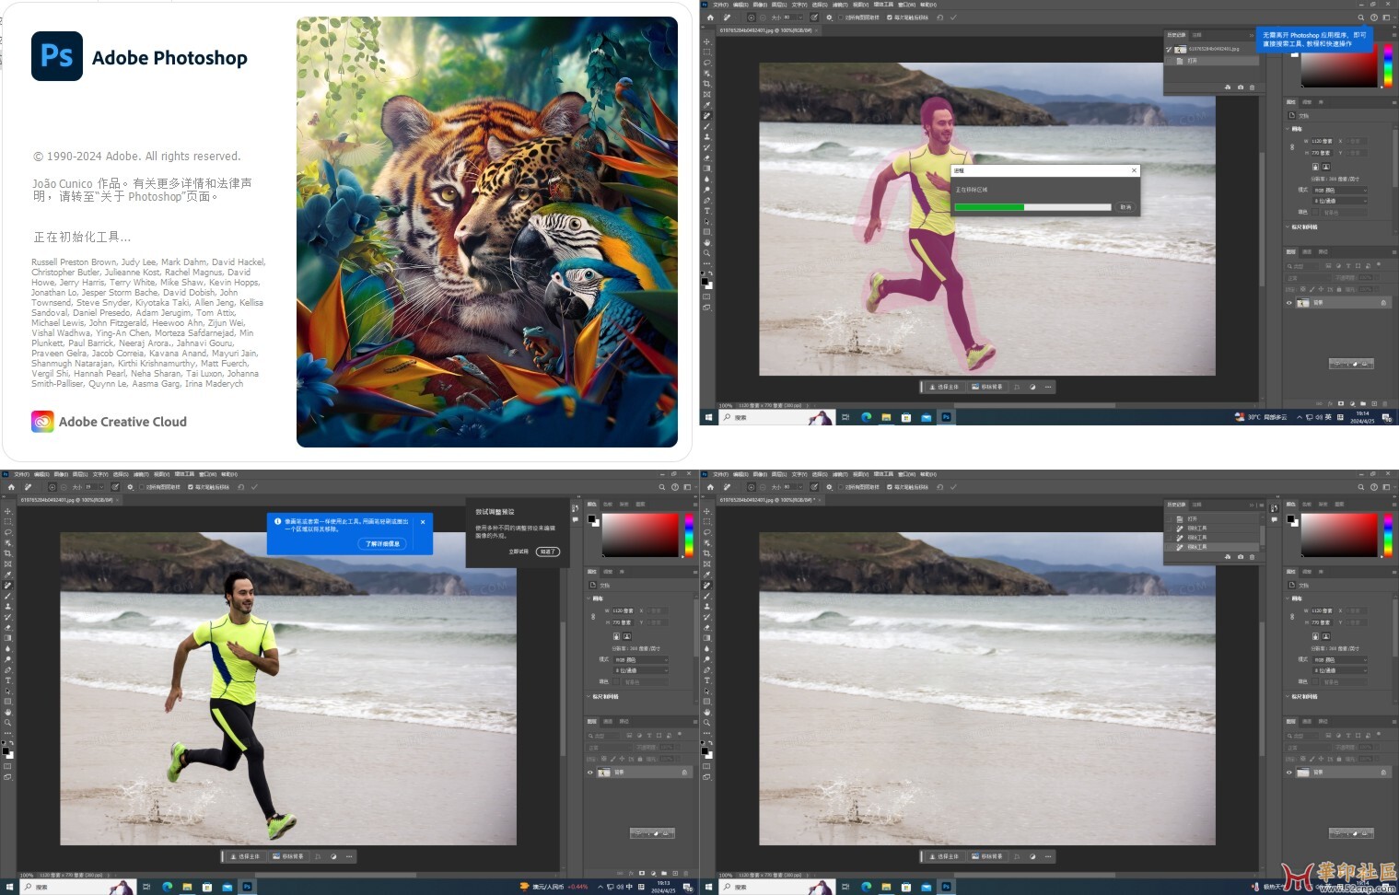Select Crop tool in unmasked runner window
This screenshot has width=1399, height=895.
[x=7, y=553]
